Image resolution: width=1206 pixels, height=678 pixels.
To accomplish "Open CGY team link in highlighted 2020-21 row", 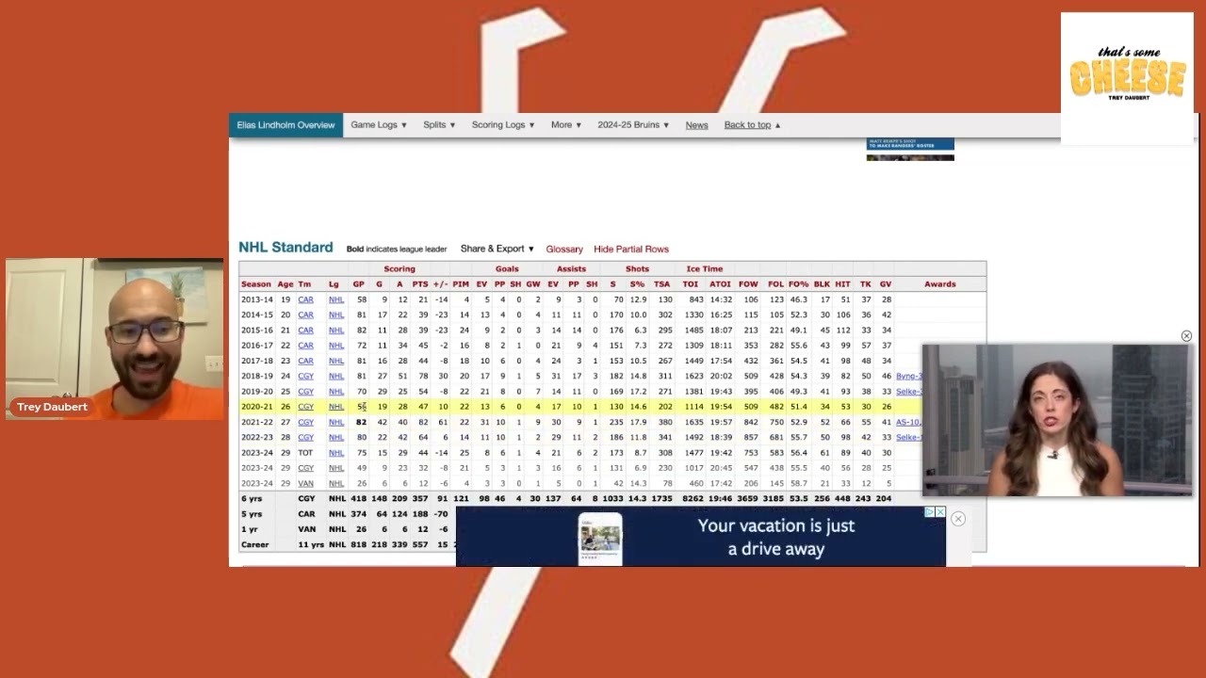I will coord(305,407).
